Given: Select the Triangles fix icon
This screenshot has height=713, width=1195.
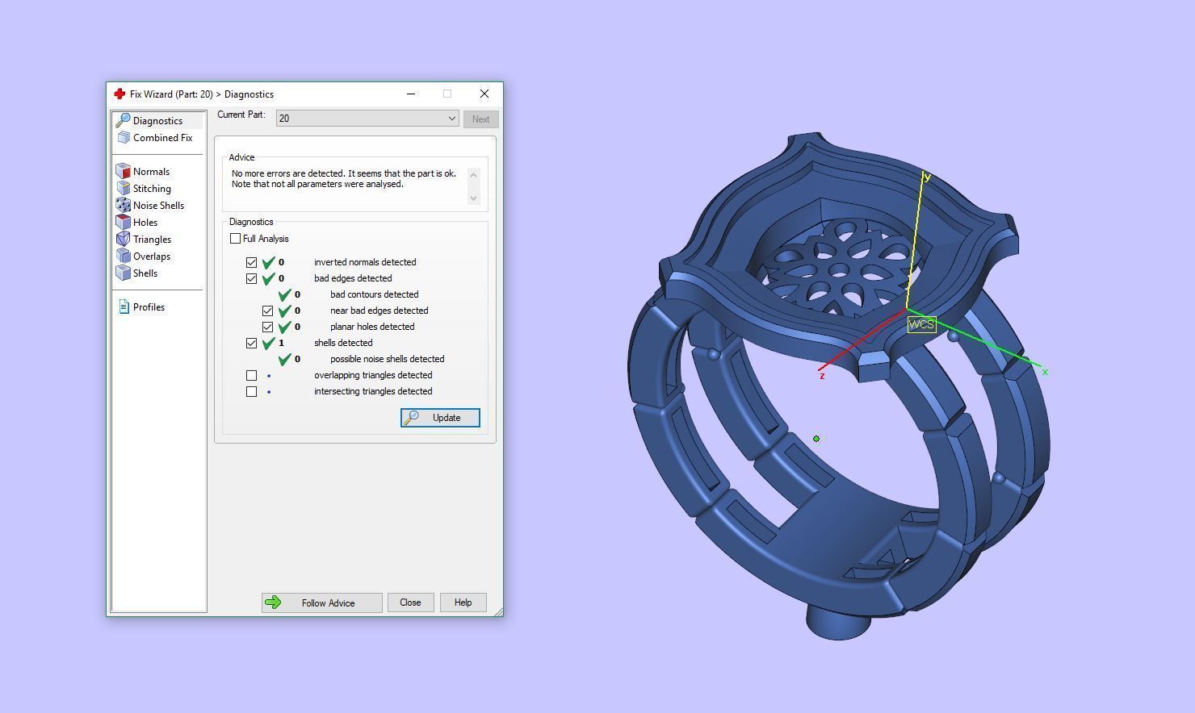Looking at the screenshot, I should (124, 239).
